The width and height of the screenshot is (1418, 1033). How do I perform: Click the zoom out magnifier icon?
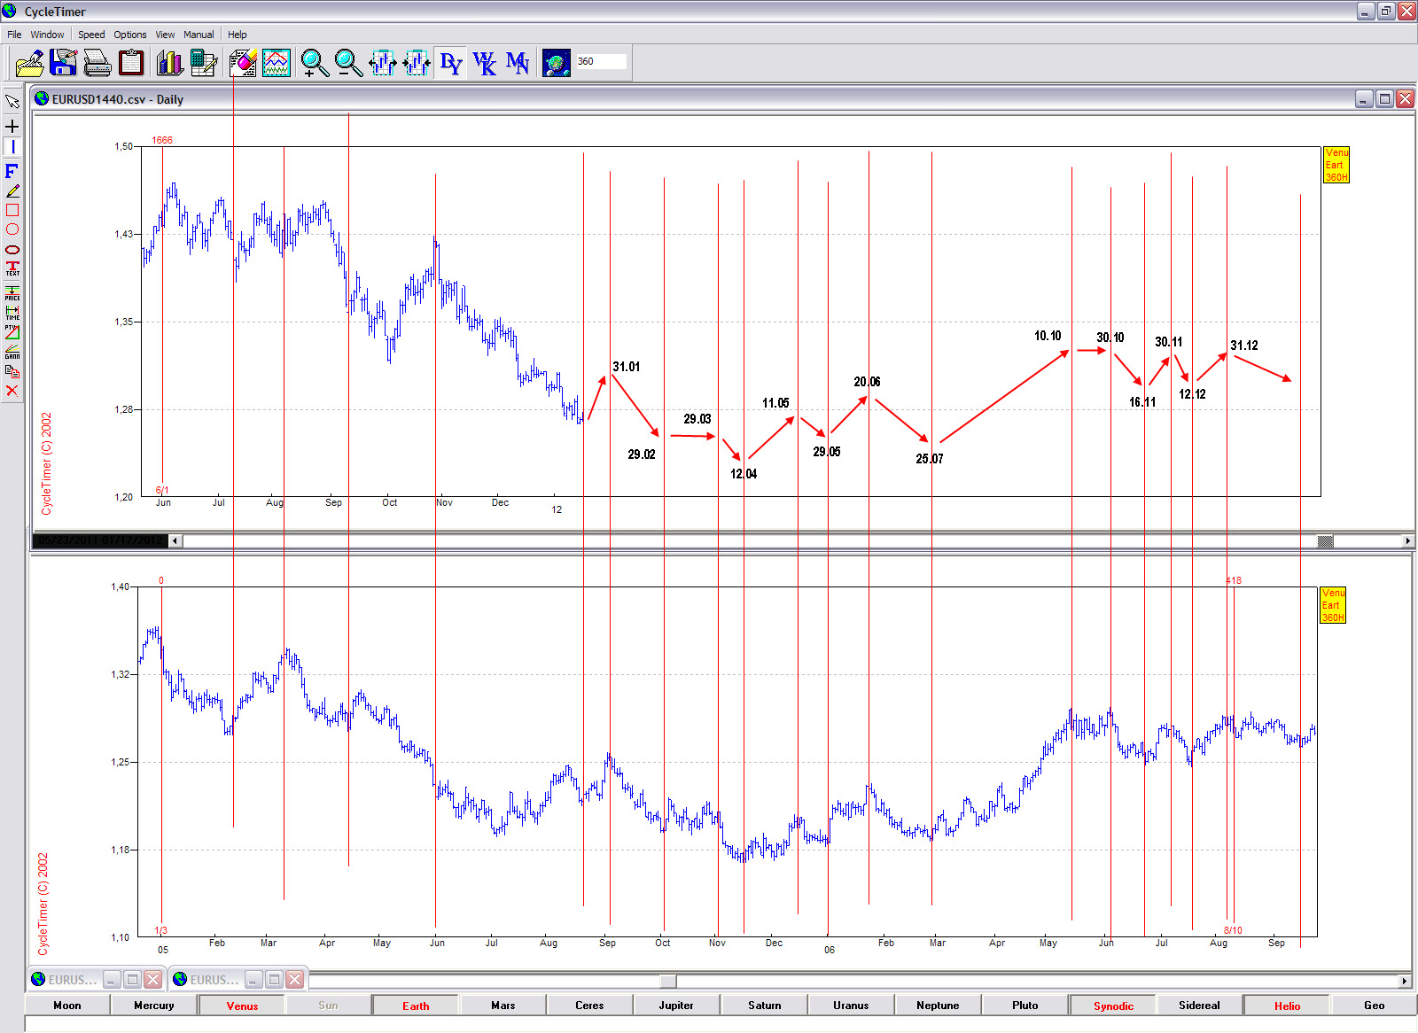pos(348,63)
